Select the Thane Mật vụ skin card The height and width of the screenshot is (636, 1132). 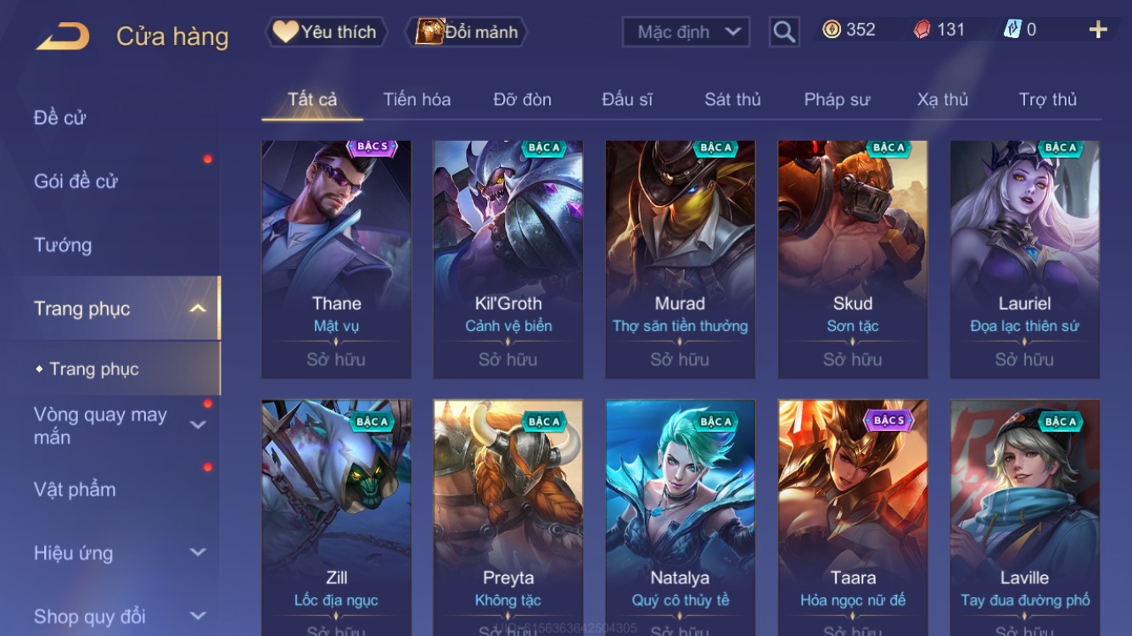pyautogui.click(x=336, y=259)
